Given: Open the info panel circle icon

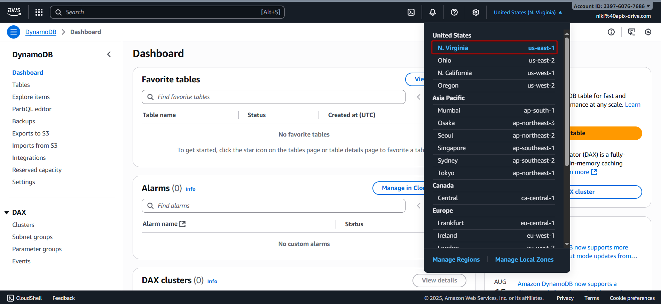Looking at the screenshot, I should click(611, 32).
